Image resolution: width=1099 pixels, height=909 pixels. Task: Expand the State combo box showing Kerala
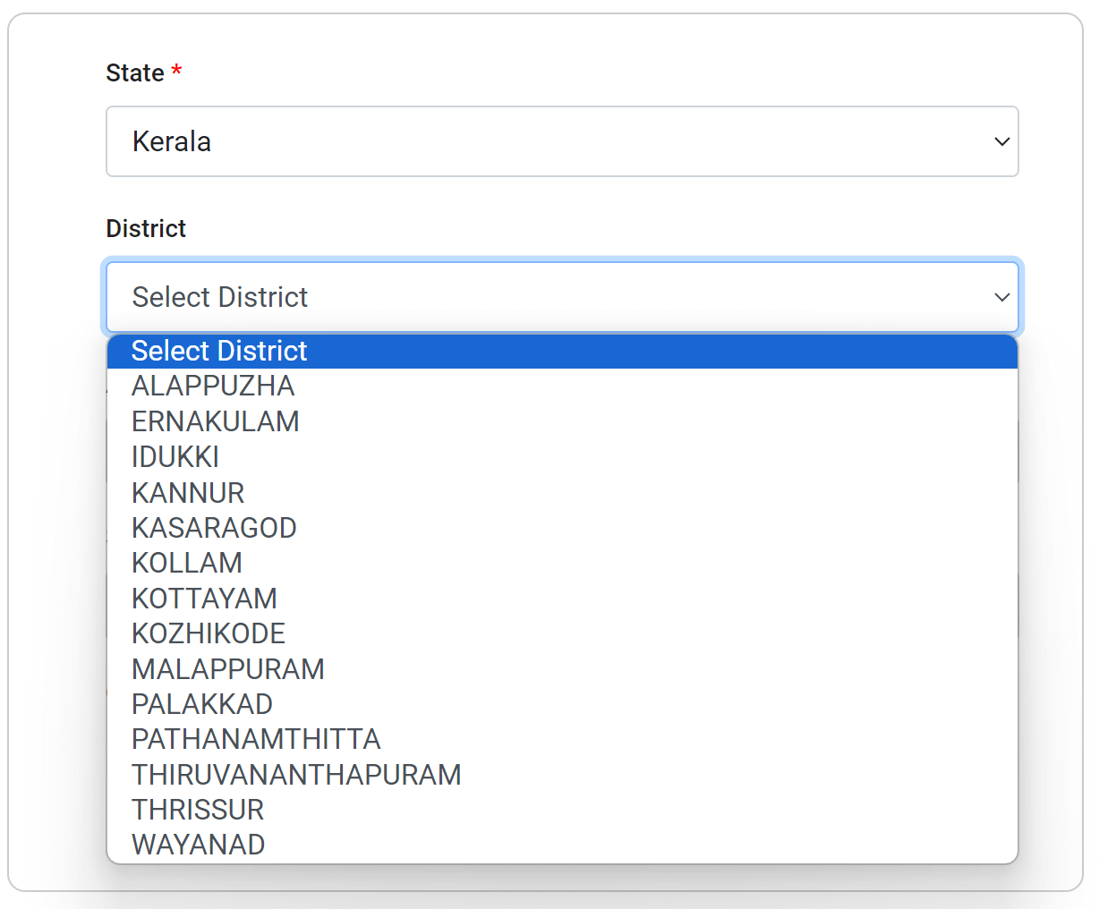562,141
